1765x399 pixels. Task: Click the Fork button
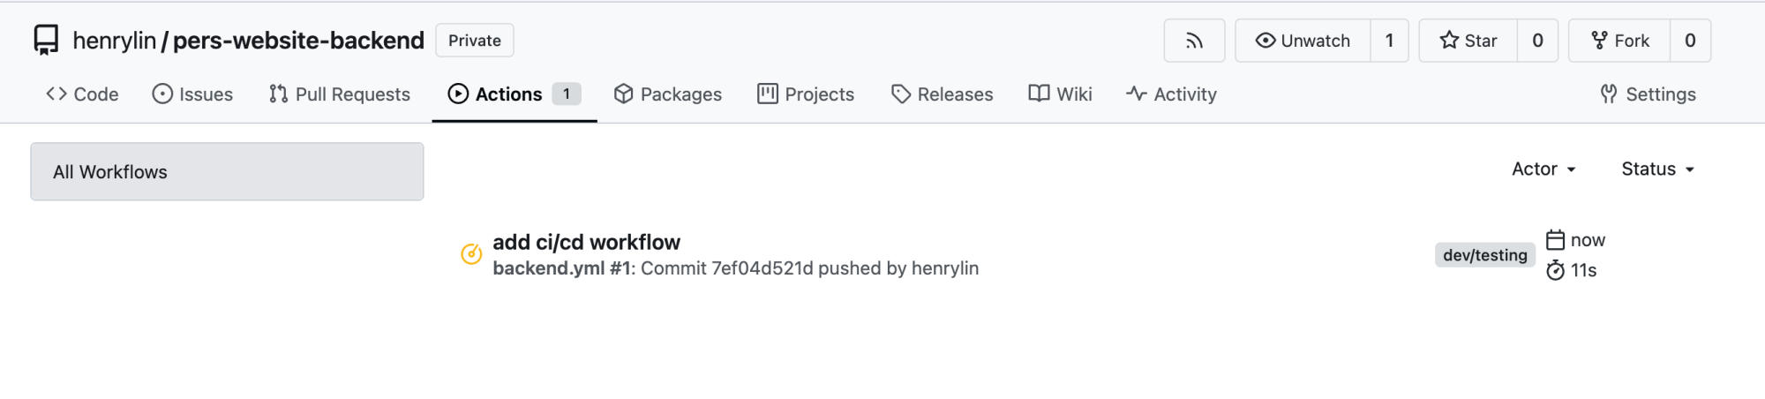(1619, 41)
